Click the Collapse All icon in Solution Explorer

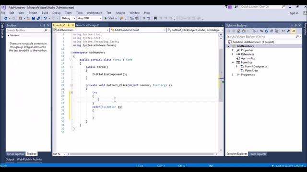coord(272,31)
